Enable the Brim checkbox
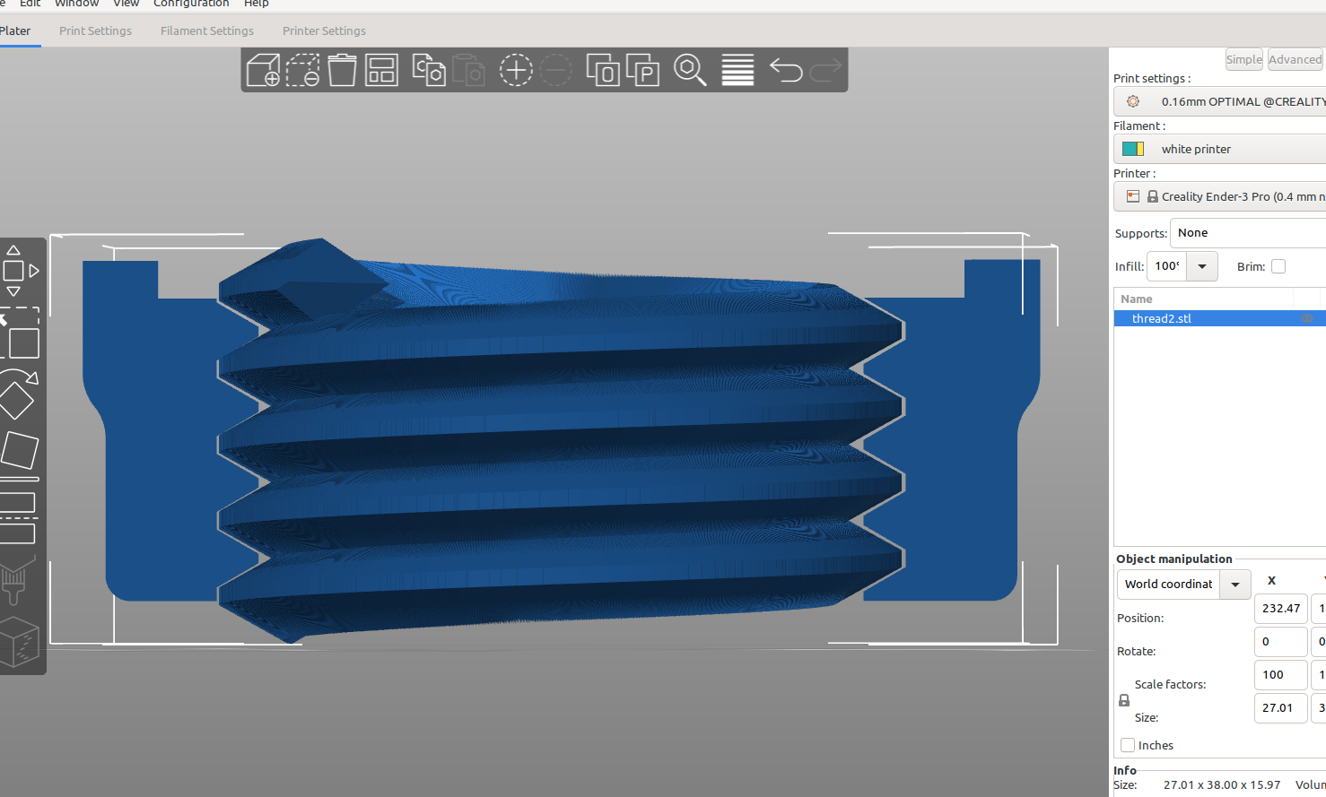Viewport: 1326px width, 797px height. coord(1278,266)
